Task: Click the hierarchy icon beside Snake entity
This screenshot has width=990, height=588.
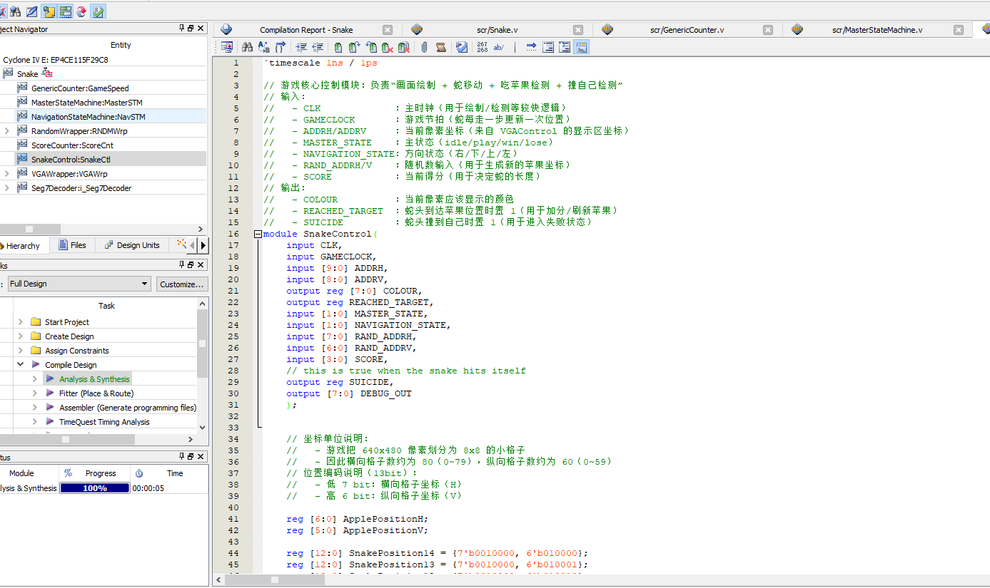Action: pos(47,73)
